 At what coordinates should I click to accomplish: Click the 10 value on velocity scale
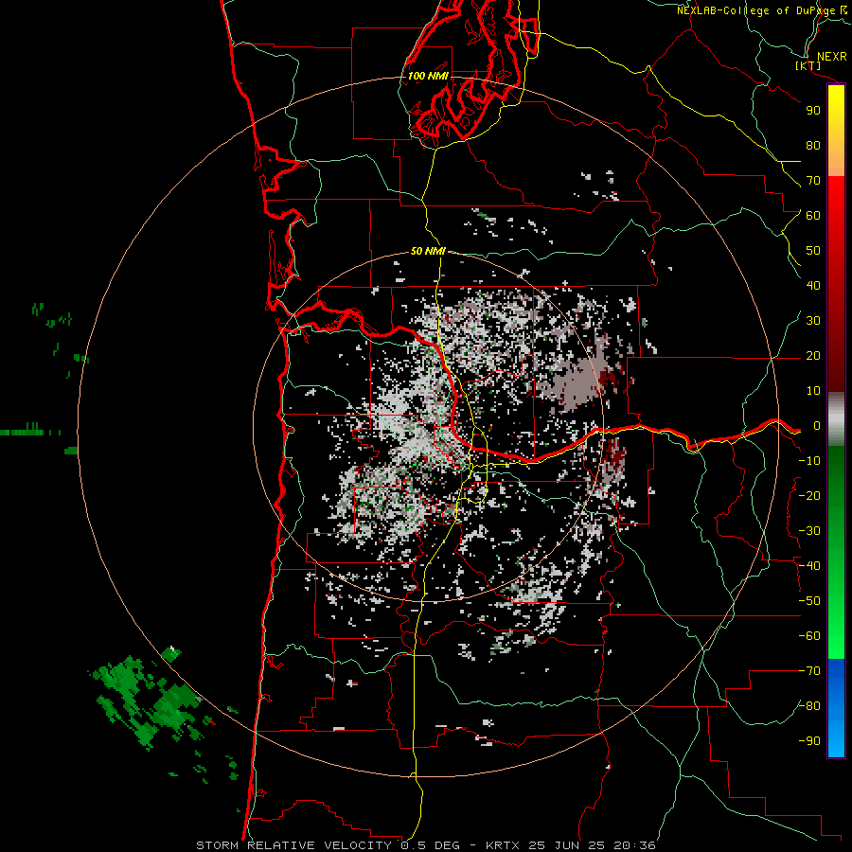pyautogui.click(x=813, y=391)
